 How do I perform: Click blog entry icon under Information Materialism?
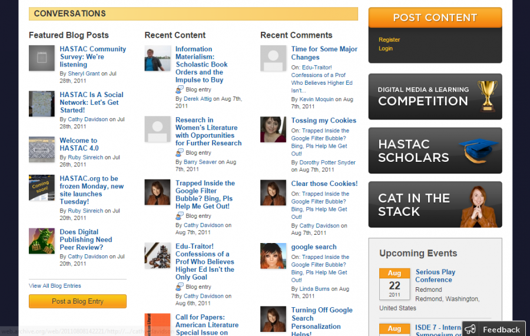[x=180, y=89]
